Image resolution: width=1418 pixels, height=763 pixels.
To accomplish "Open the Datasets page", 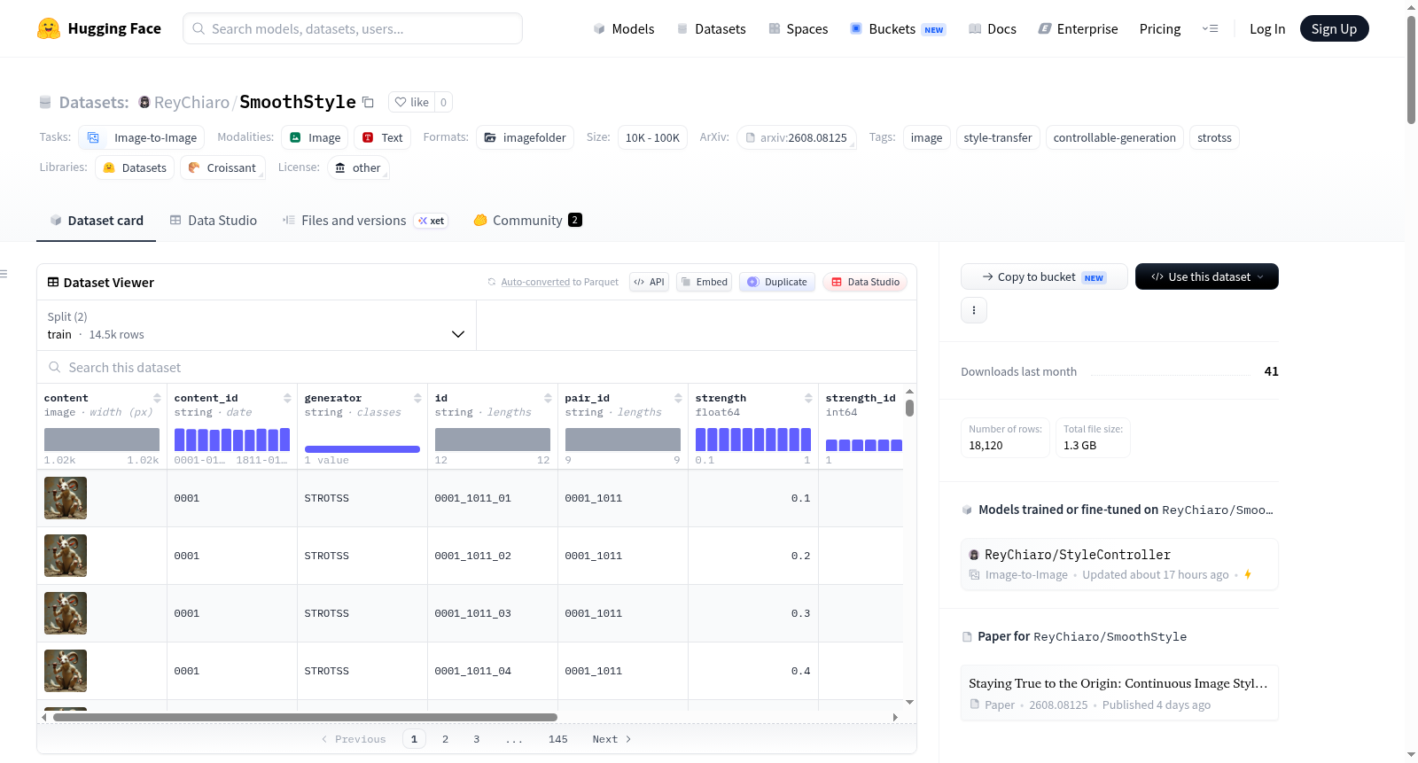I will (x=711, y=28).
